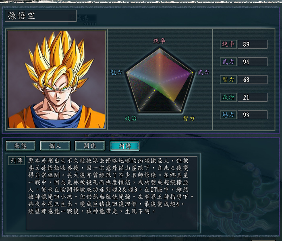The height and width of the screenshot is (241, 282).
Task: Open the 狀態 tab
Action: coord(21,145)
